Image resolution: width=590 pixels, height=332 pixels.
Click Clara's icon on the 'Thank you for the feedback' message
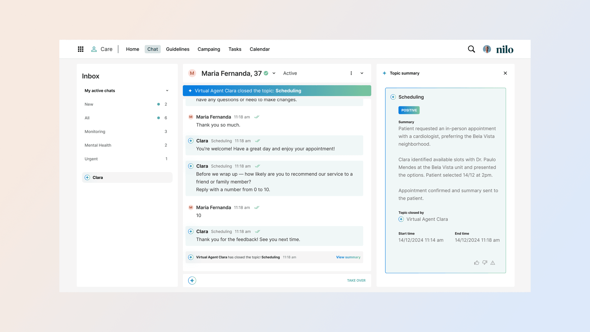click(x=191, y=231)
